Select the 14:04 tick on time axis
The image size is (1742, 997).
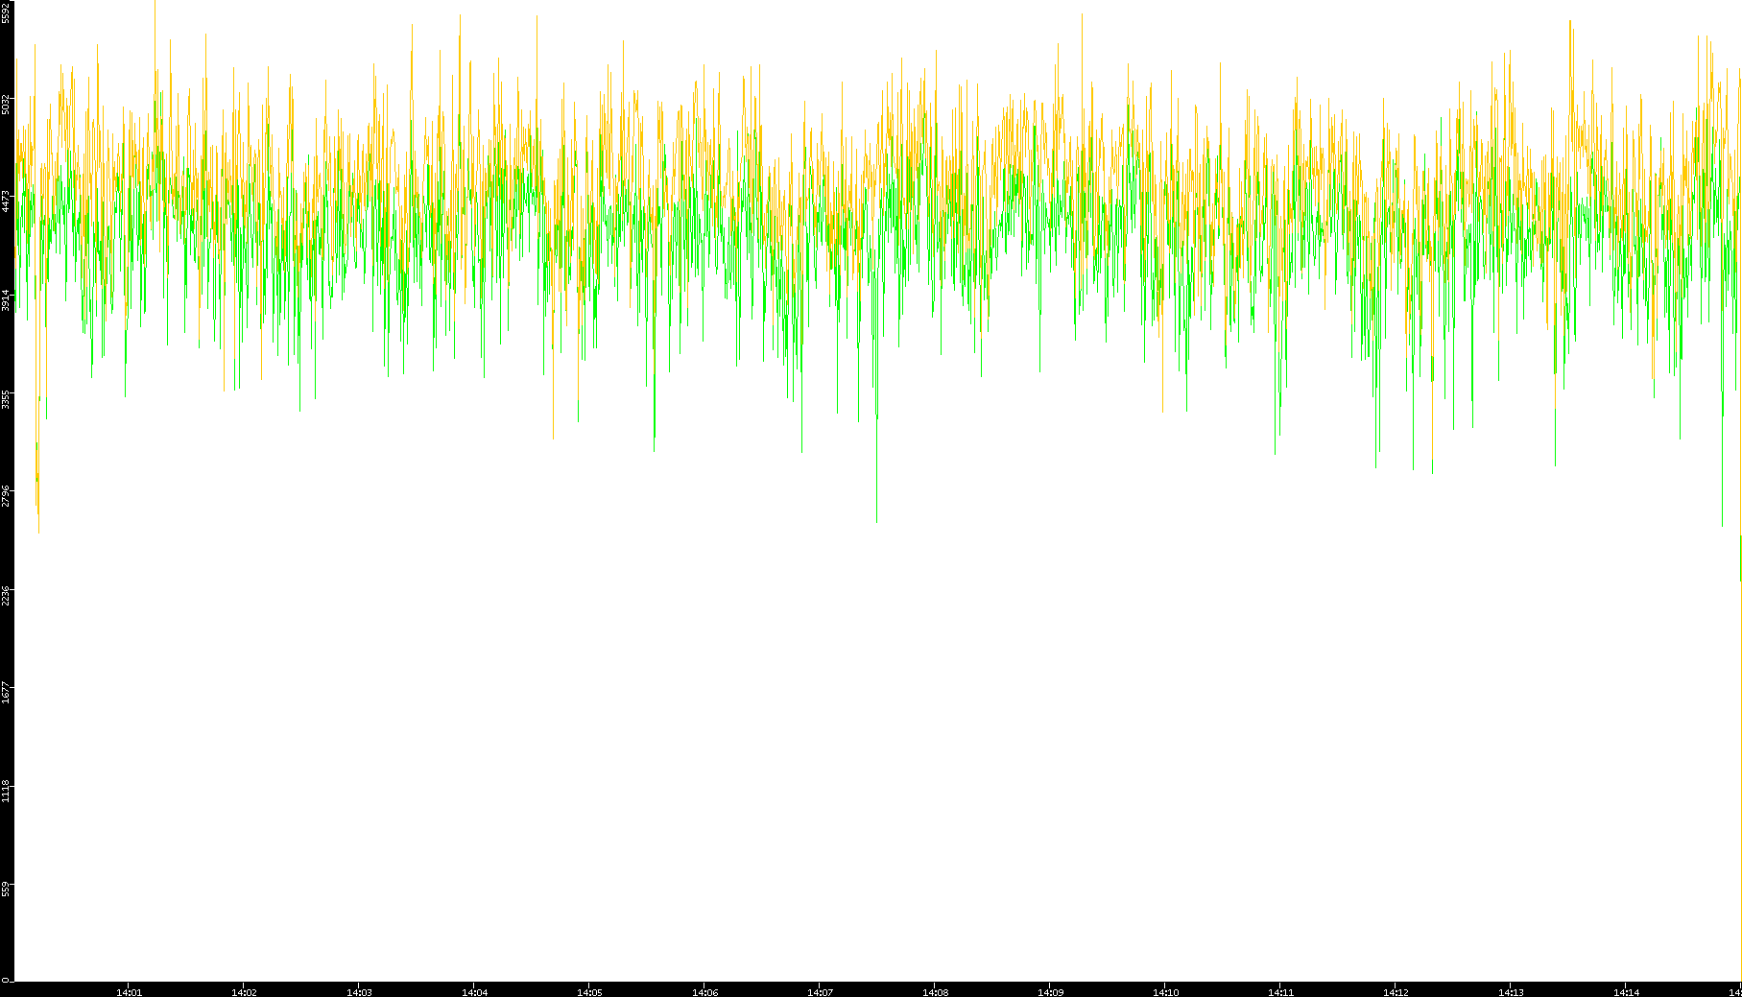click(474, 992)
